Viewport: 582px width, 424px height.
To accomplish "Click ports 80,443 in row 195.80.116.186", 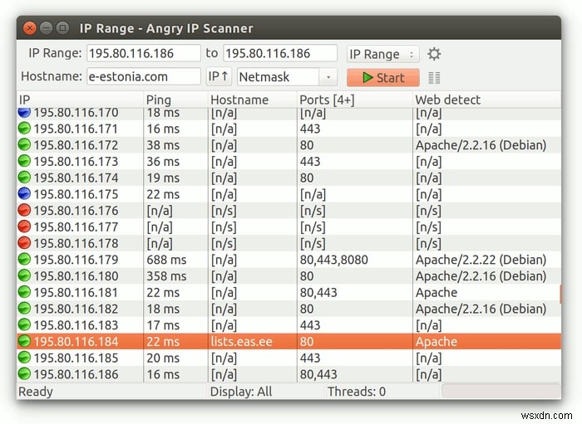I will coord(318,374).
